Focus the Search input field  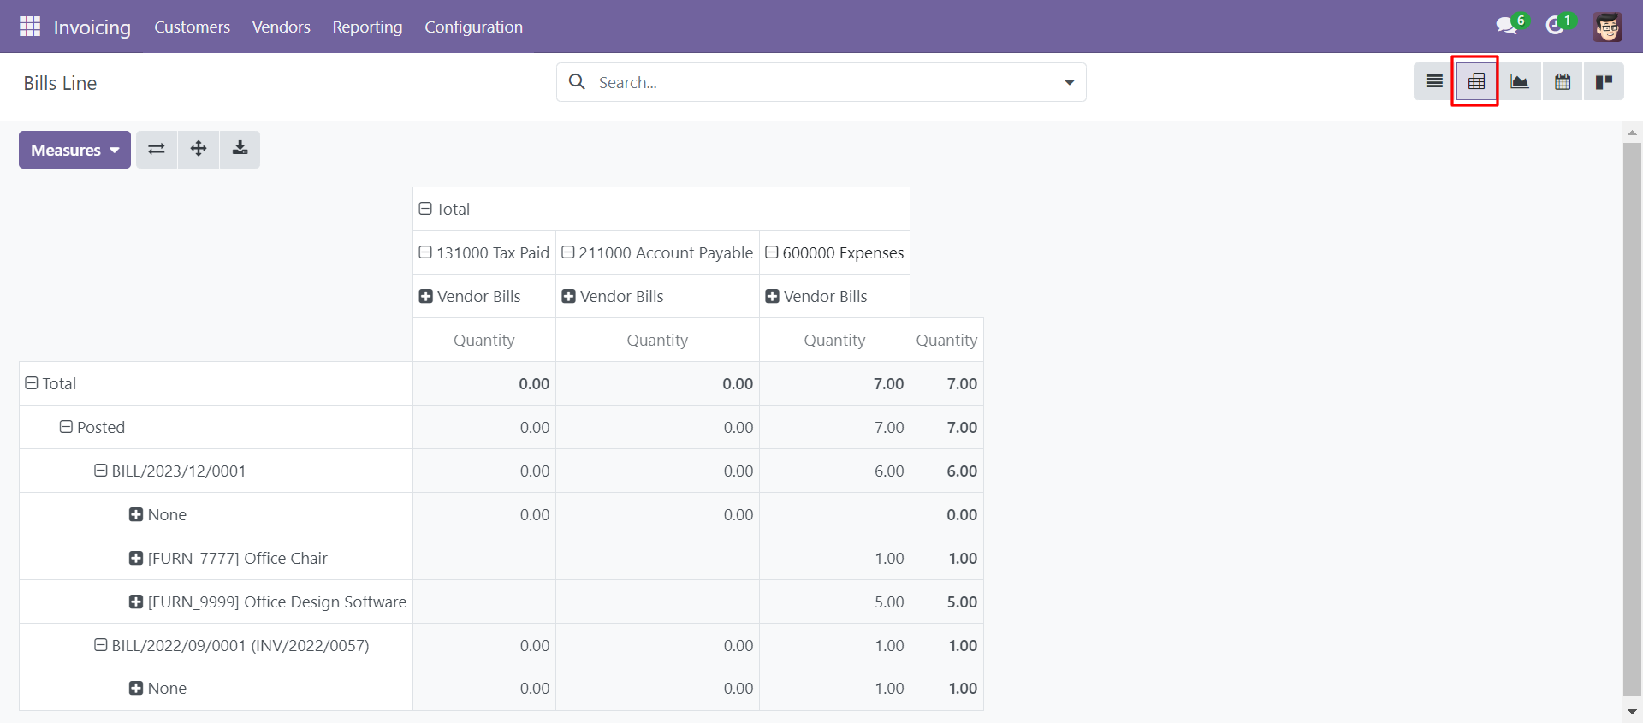(x=821, y=82)
